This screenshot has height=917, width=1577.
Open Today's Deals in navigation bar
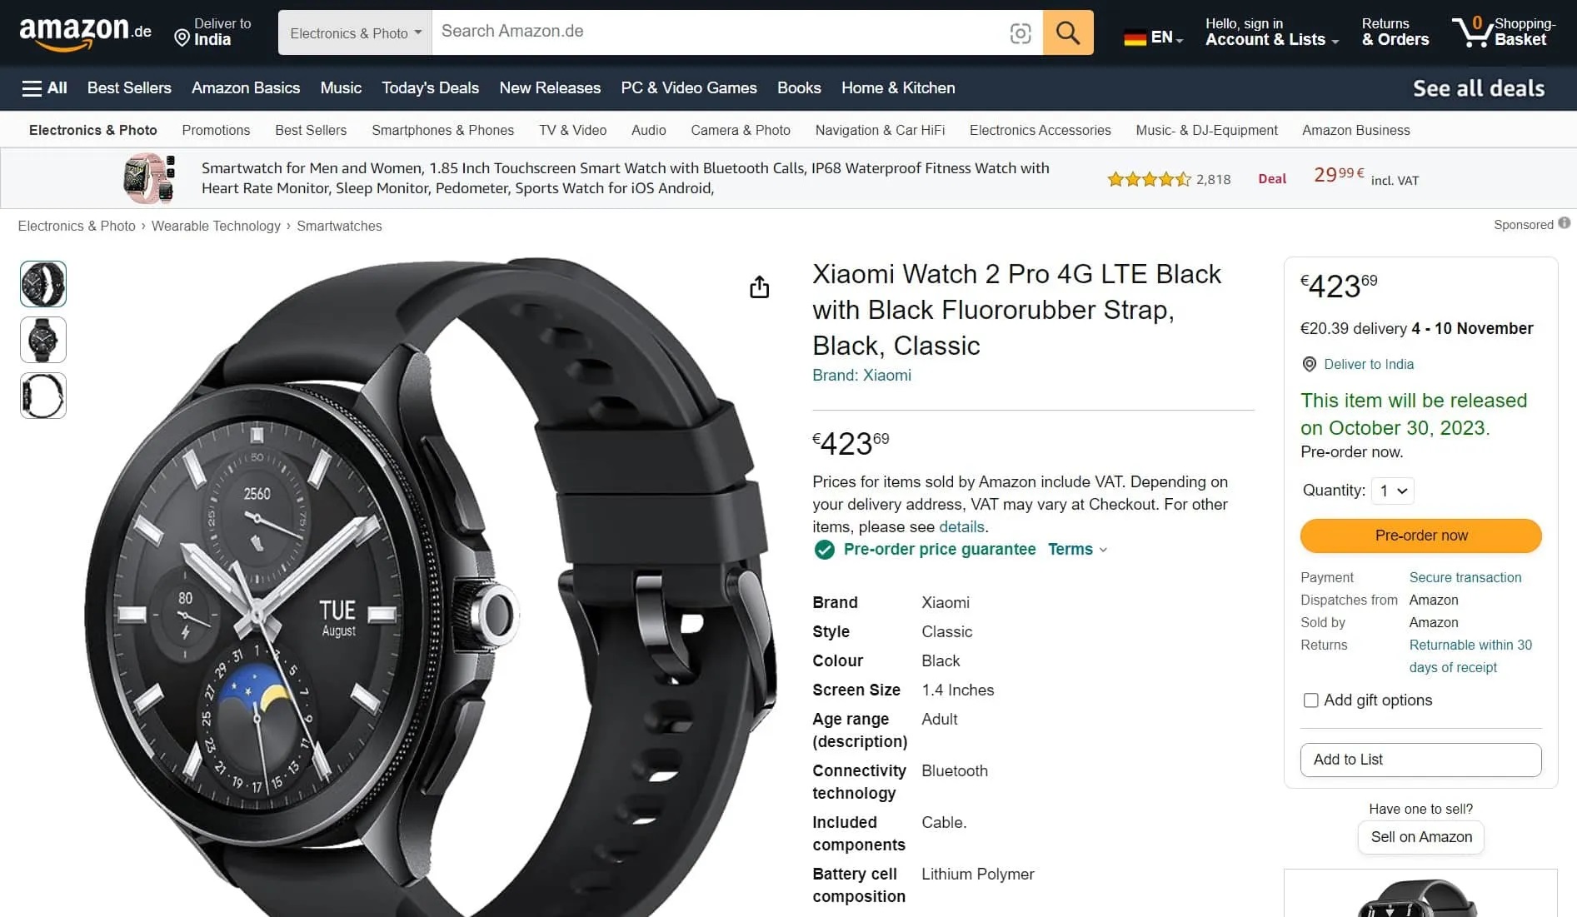coord(430,88)
